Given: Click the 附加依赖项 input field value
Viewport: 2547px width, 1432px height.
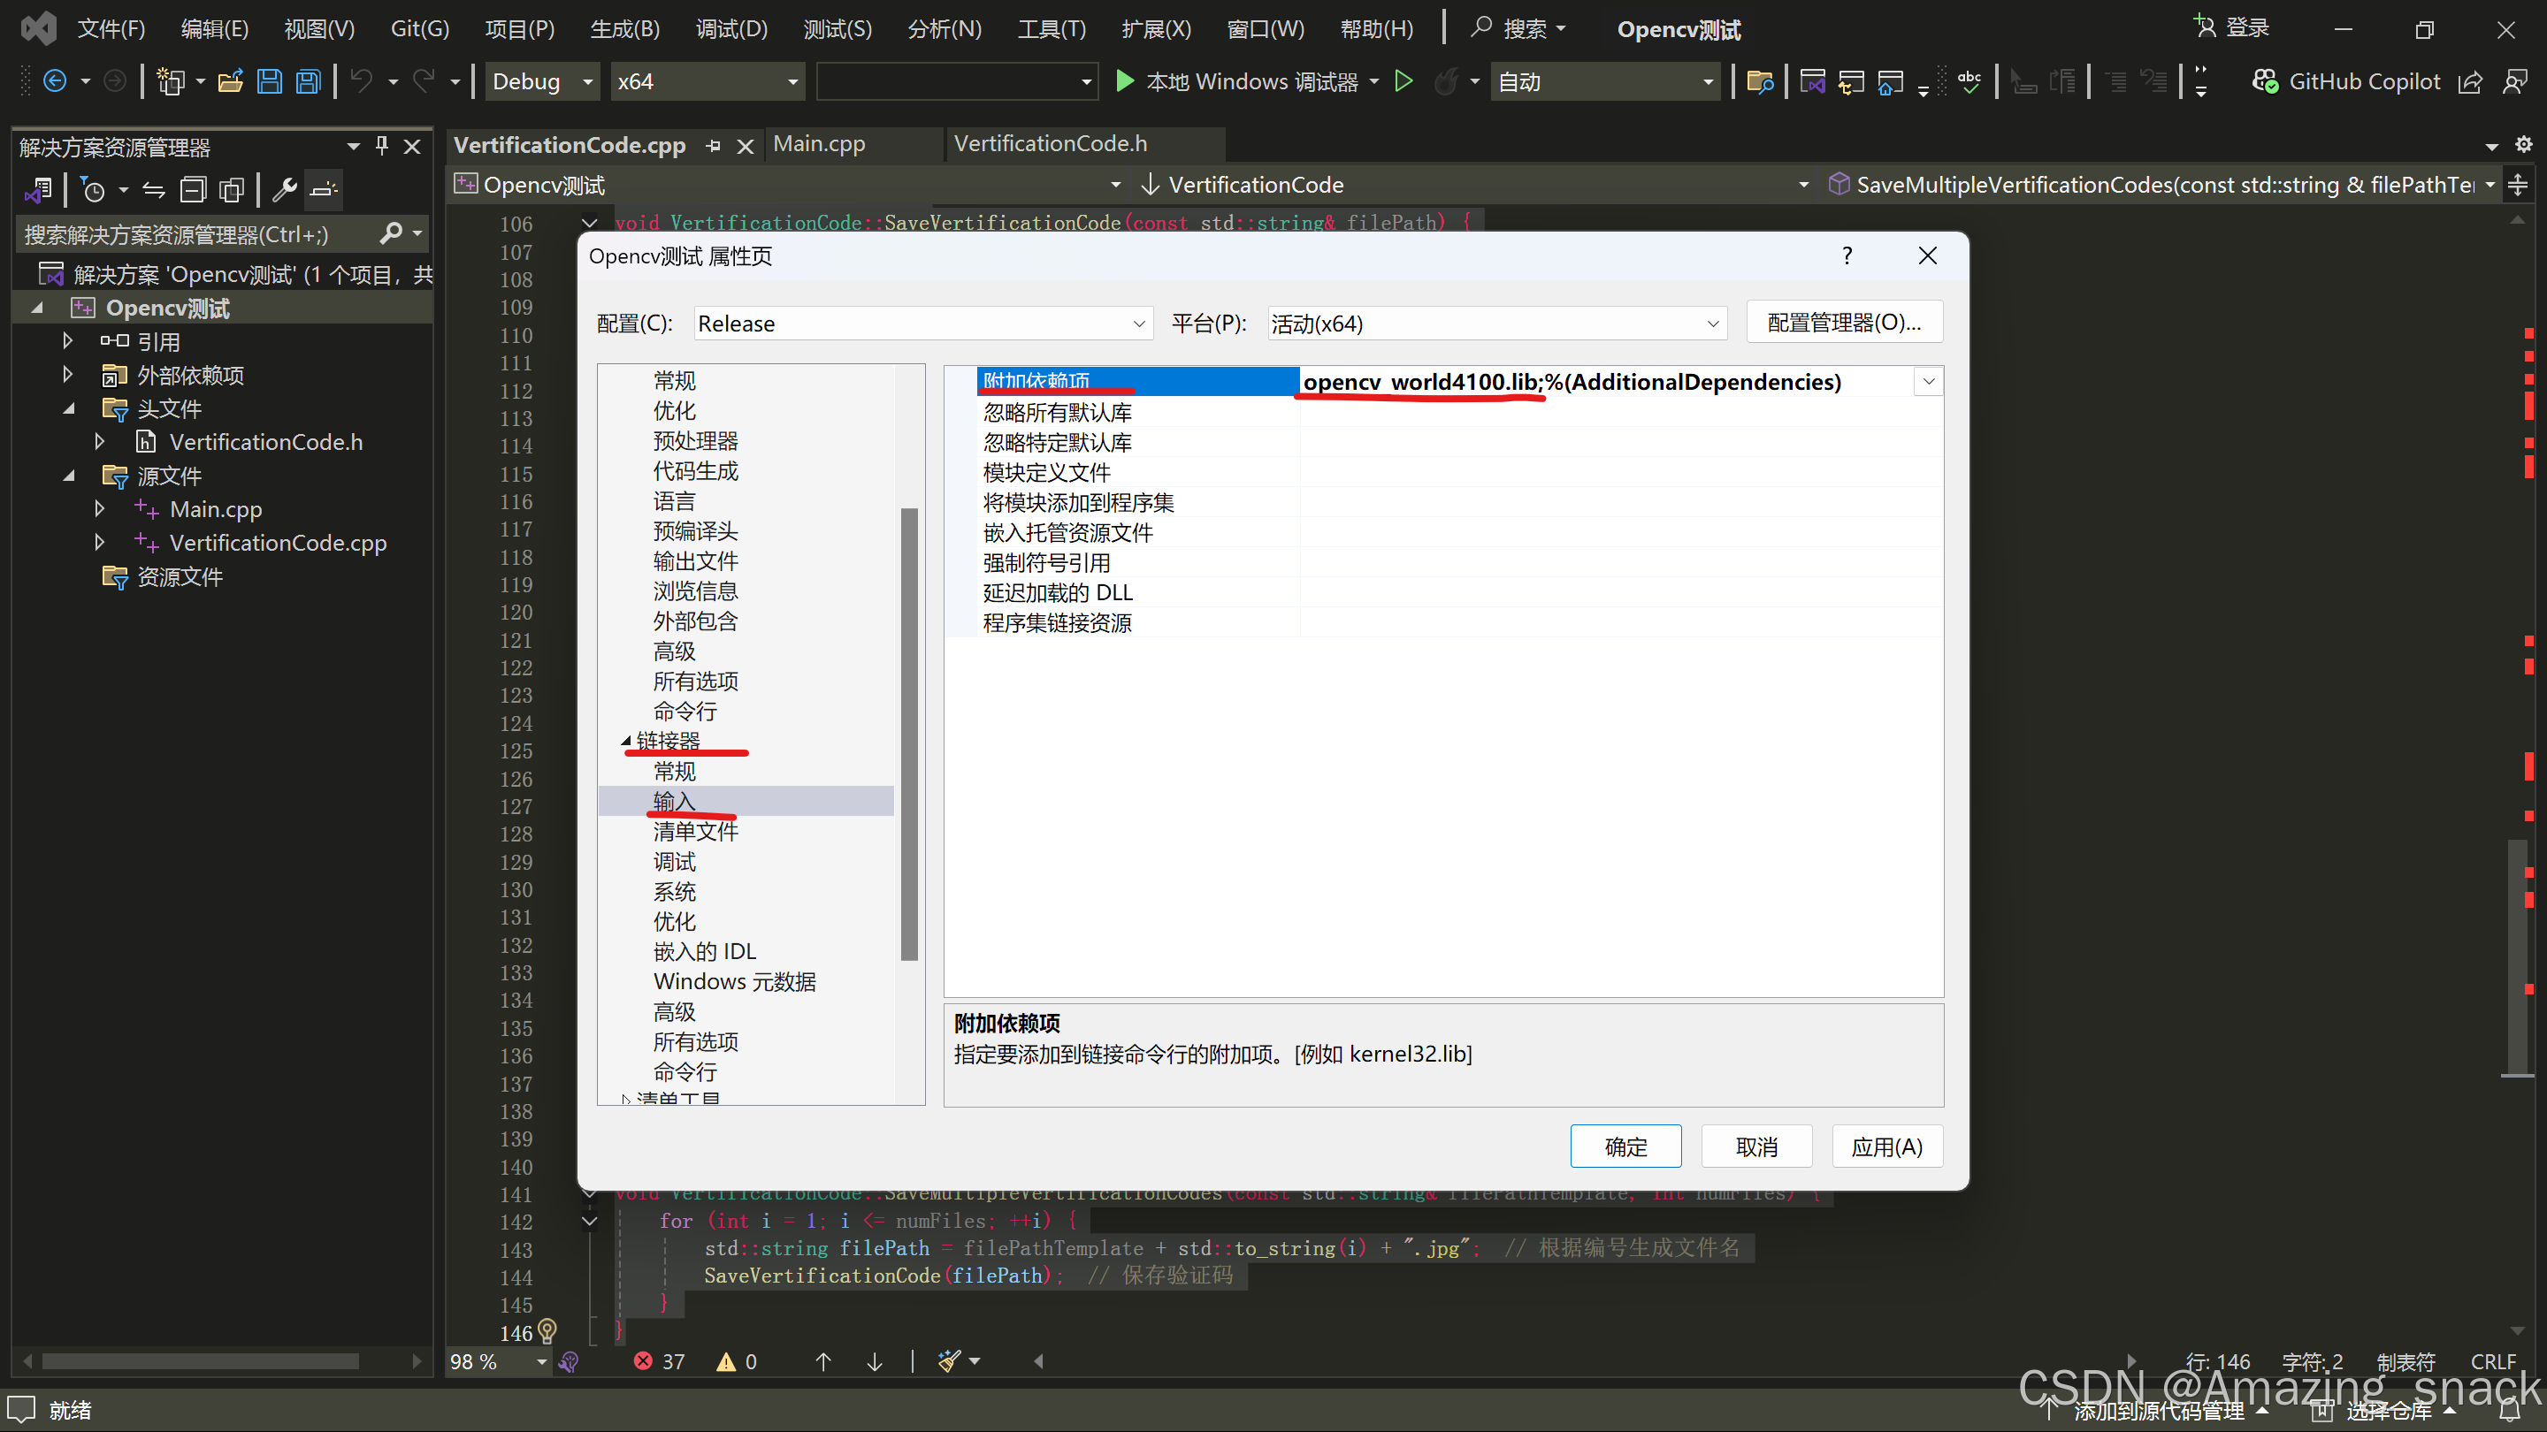Looking at the screenshot, I should [x=1582, y=382].
